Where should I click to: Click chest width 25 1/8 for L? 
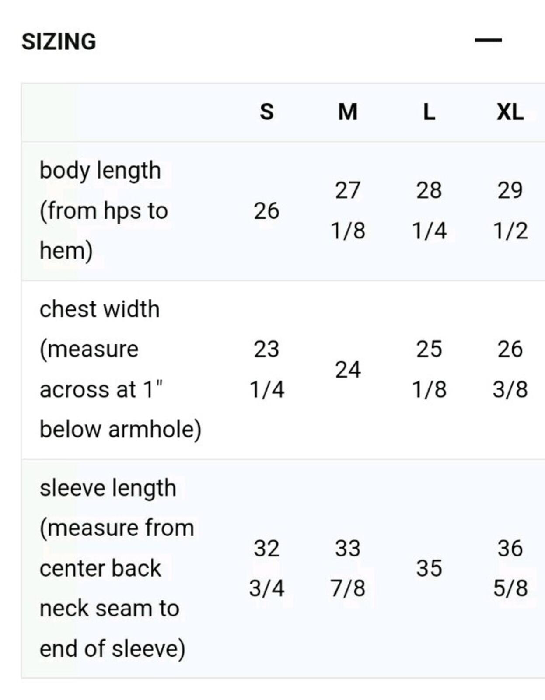click(x=429, y=370)
